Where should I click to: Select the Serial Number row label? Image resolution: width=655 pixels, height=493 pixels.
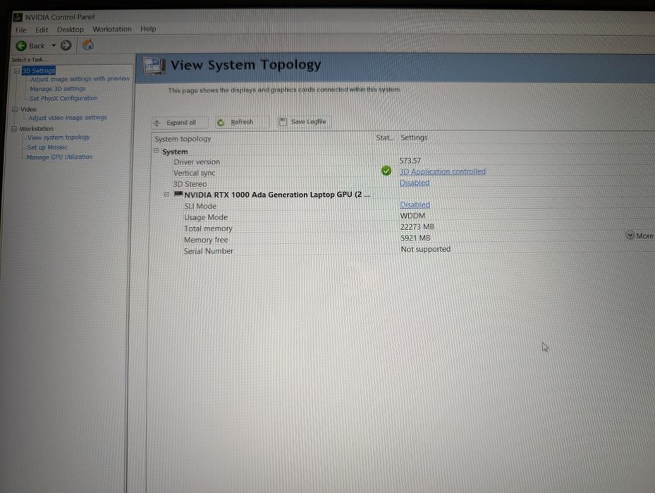pyautogui.click(x=209, y=251)
